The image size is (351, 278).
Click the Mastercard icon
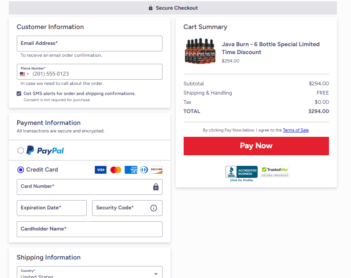pyautogui.click(x=116, y=170)
